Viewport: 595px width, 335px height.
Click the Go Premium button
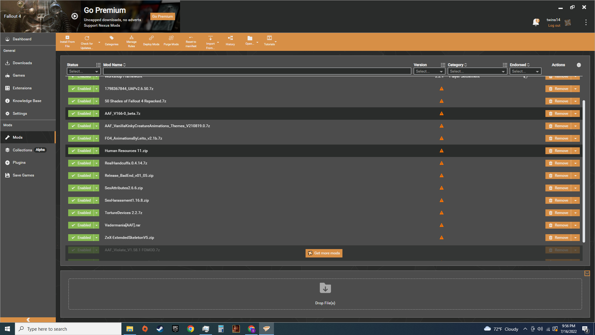click(x=162, y=16)
